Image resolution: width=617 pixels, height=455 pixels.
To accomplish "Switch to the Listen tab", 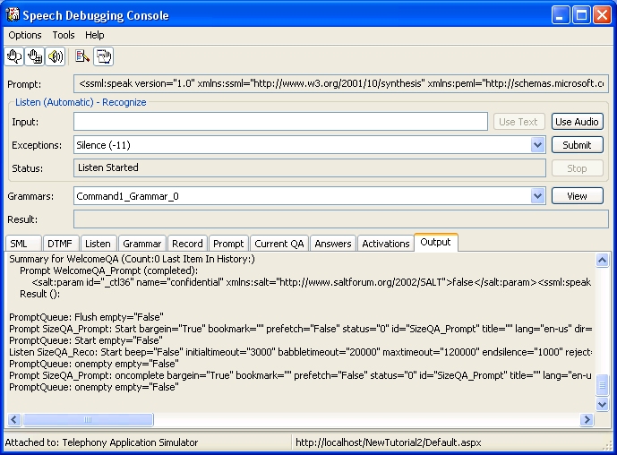I will 98,244.
